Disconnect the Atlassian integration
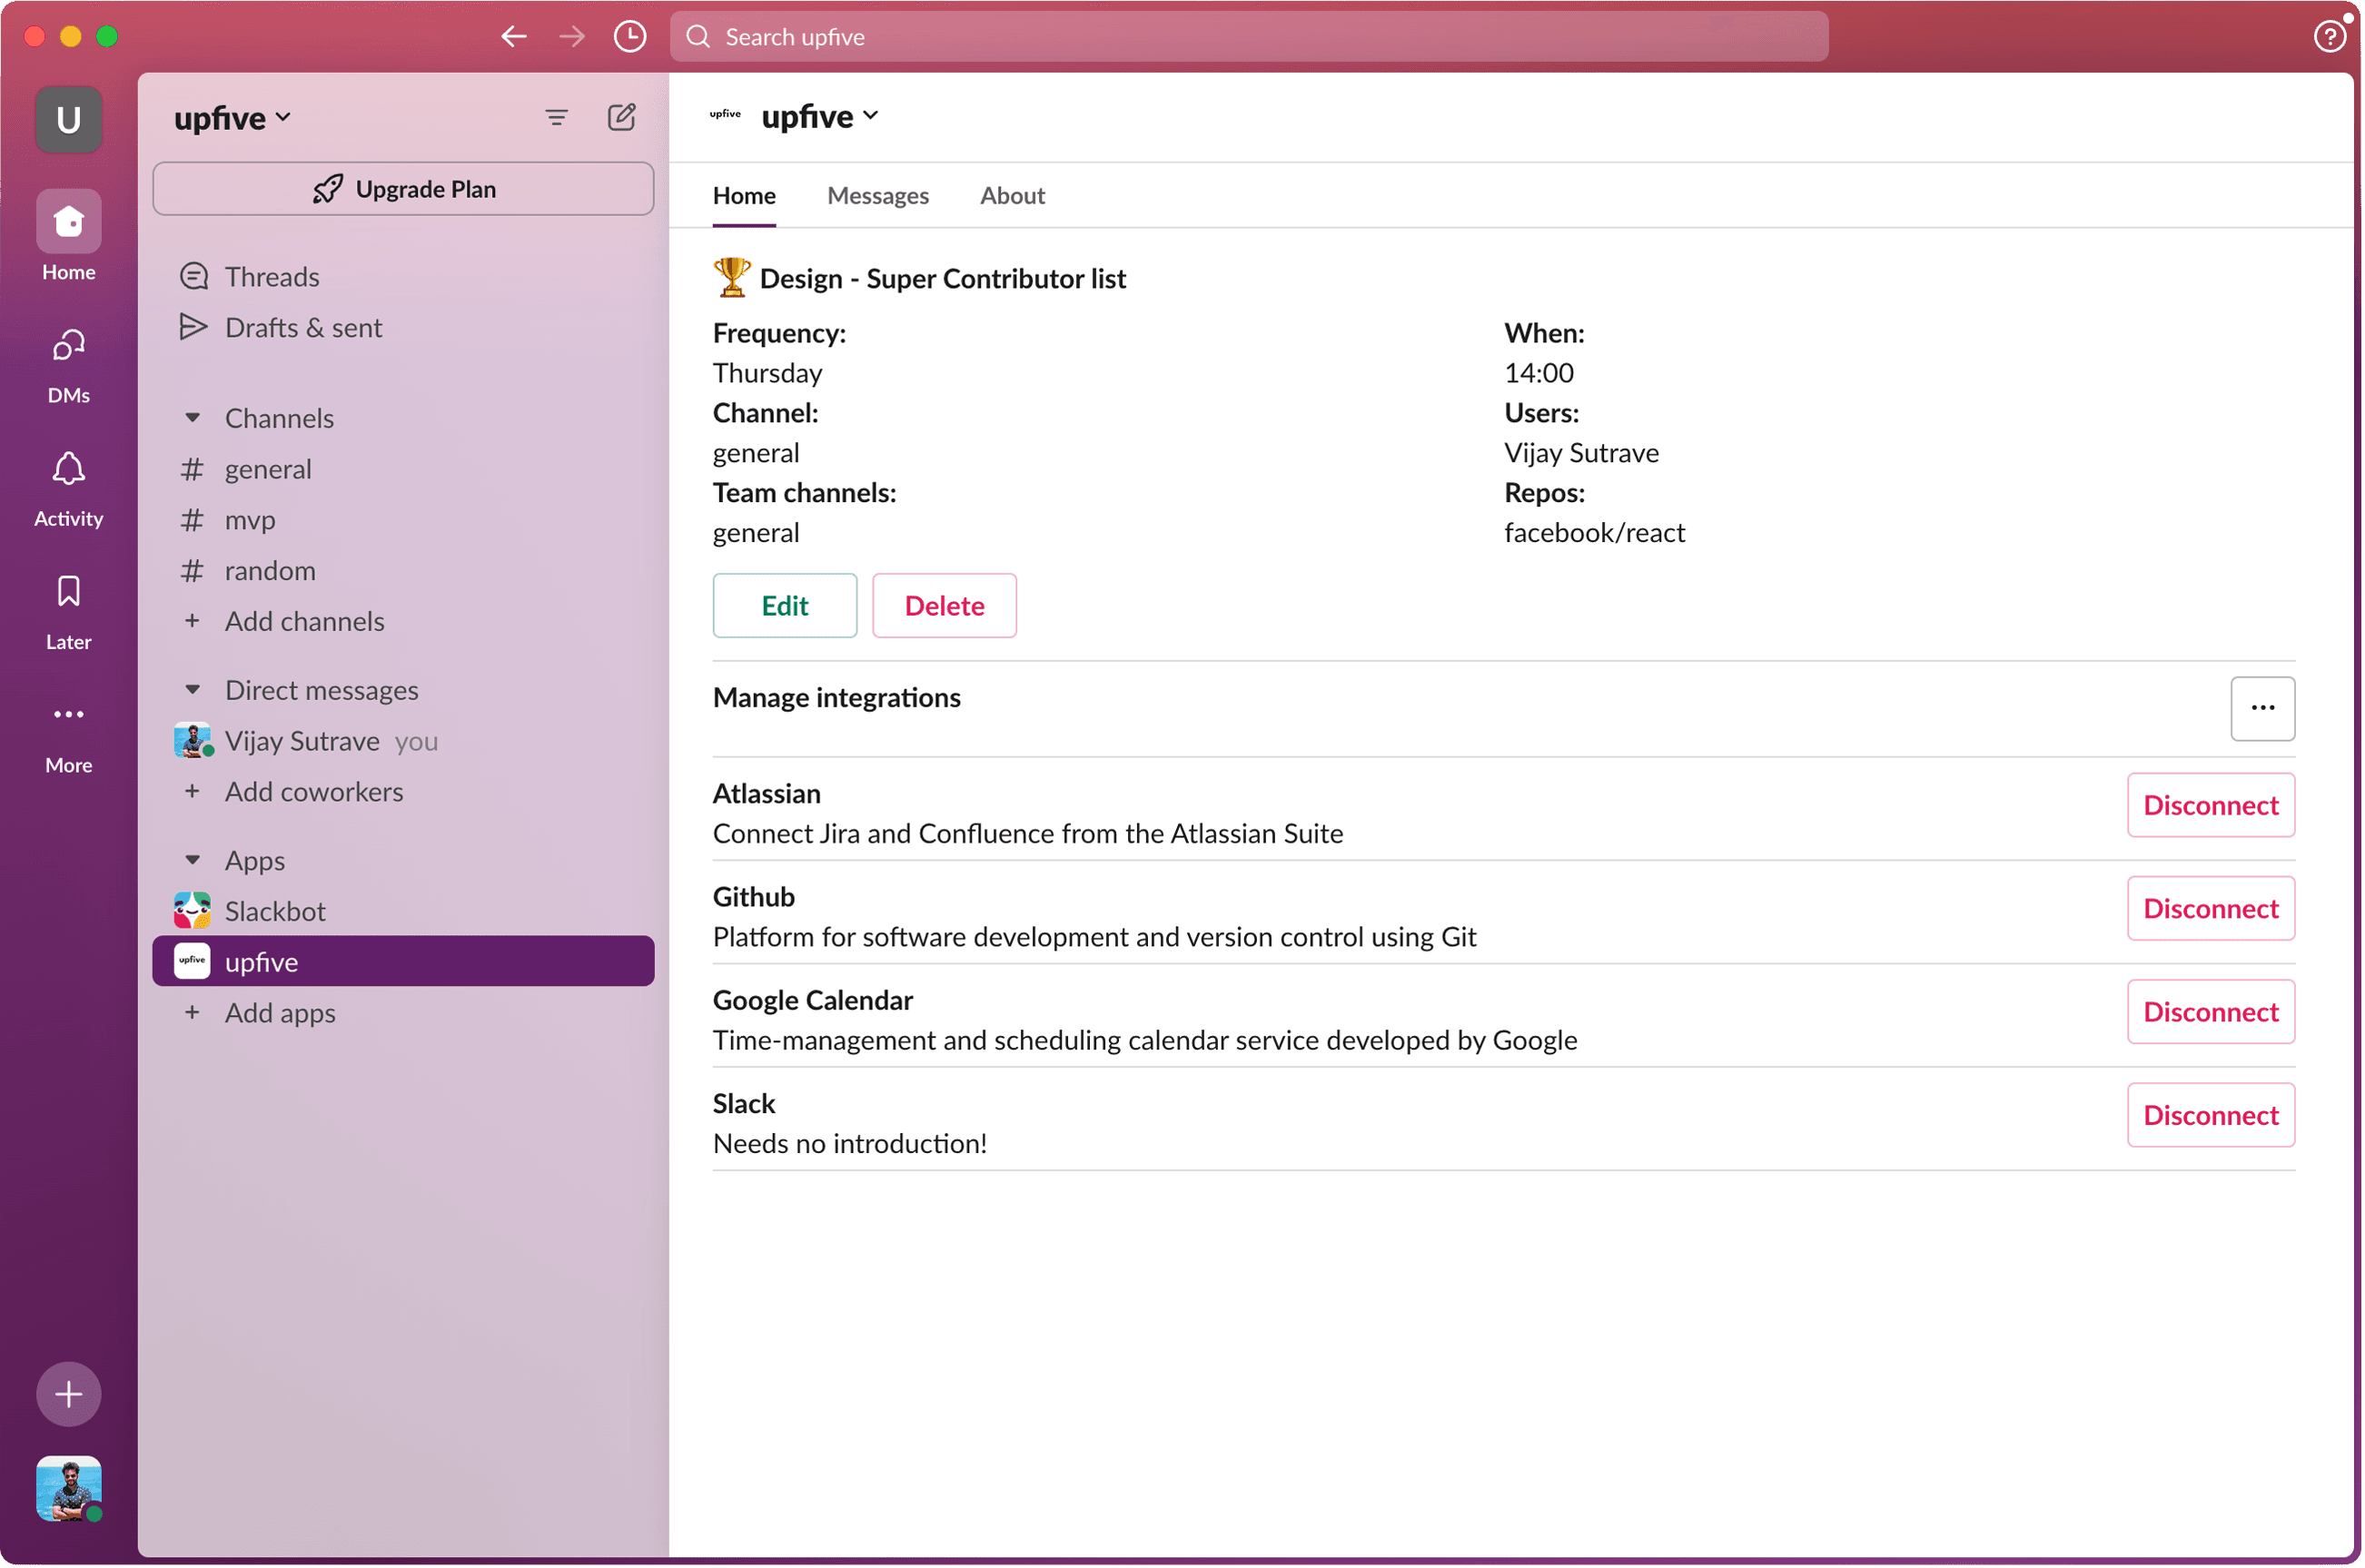The width and height of the screenshot is (2365, 1568). coord(2211,805)
